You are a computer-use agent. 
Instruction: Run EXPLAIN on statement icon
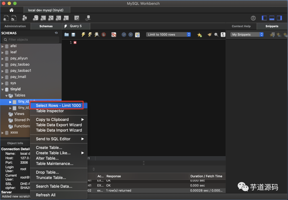(x=97, y=35)
